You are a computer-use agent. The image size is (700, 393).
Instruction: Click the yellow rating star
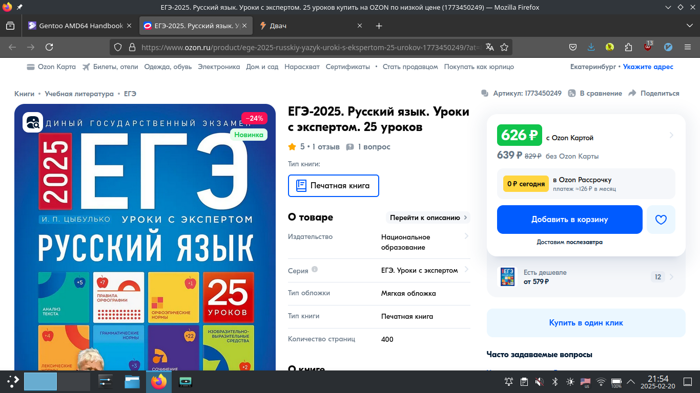[x=292, y=147]
